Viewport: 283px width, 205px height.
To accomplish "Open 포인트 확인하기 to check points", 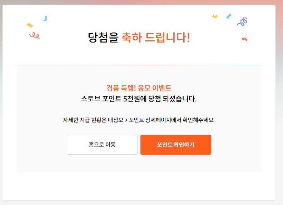I will tap(176, 145).
